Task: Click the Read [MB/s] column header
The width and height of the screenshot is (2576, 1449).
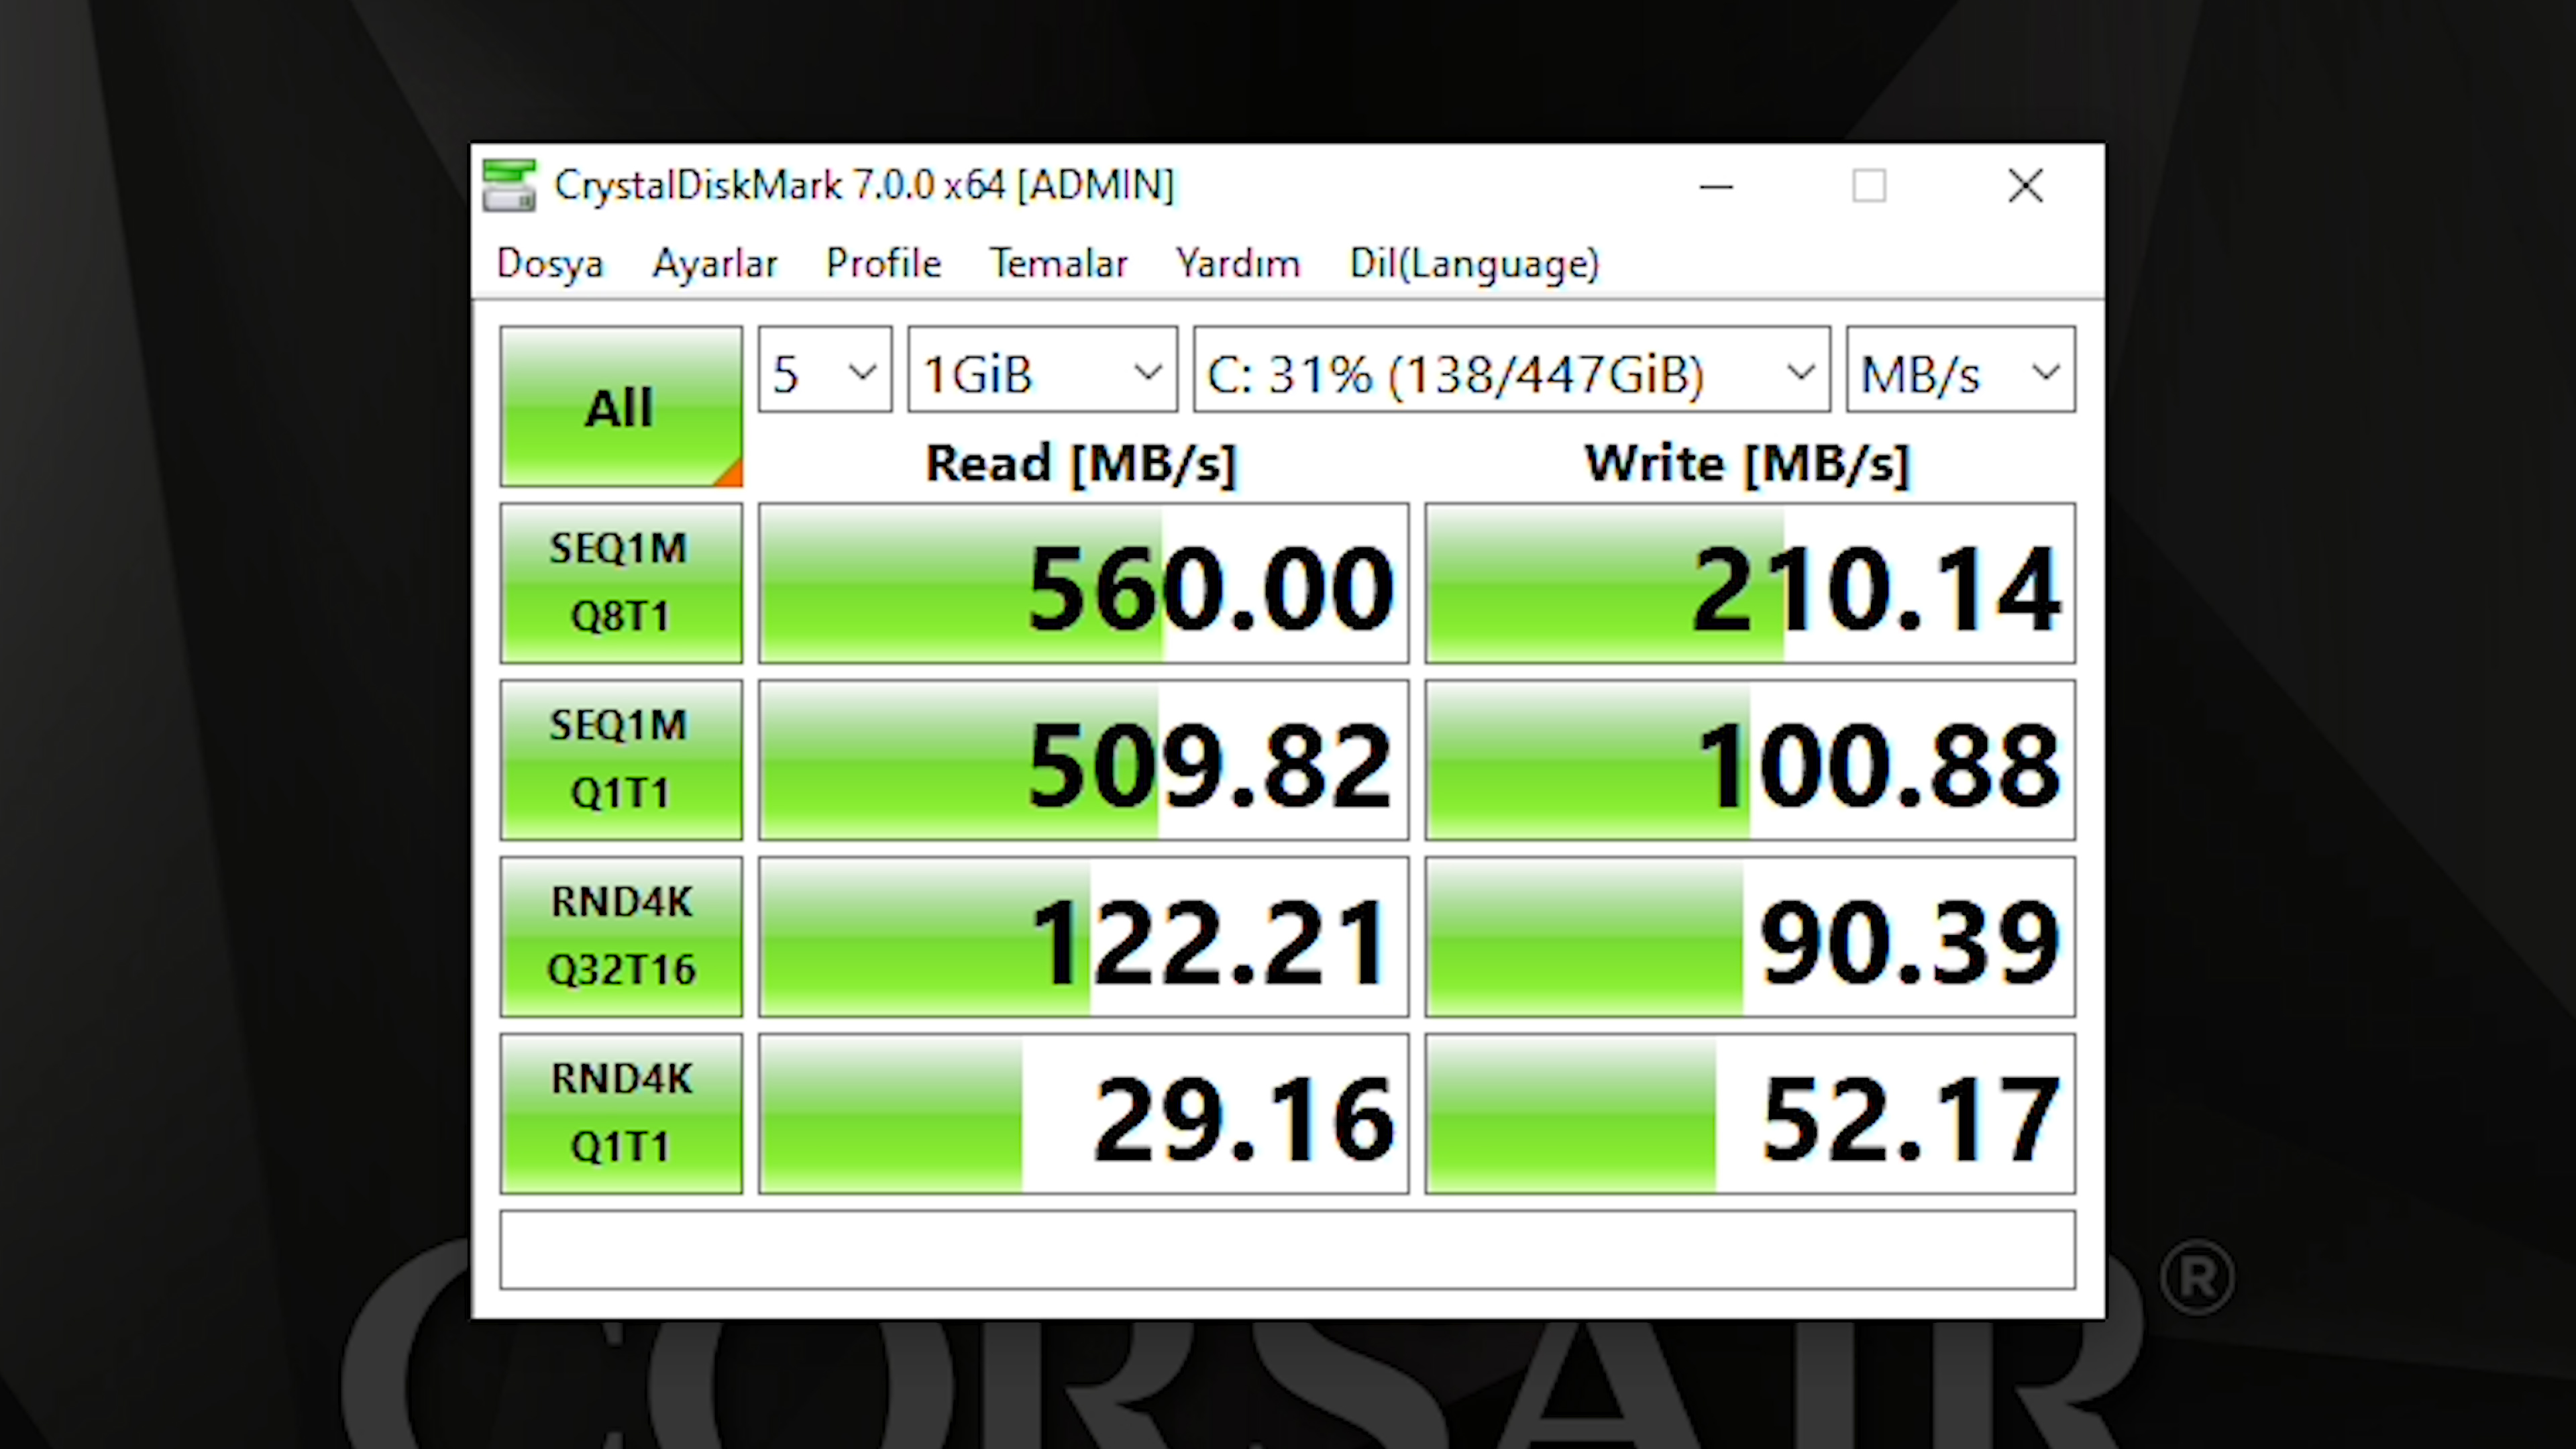Action: [1082, 464]
